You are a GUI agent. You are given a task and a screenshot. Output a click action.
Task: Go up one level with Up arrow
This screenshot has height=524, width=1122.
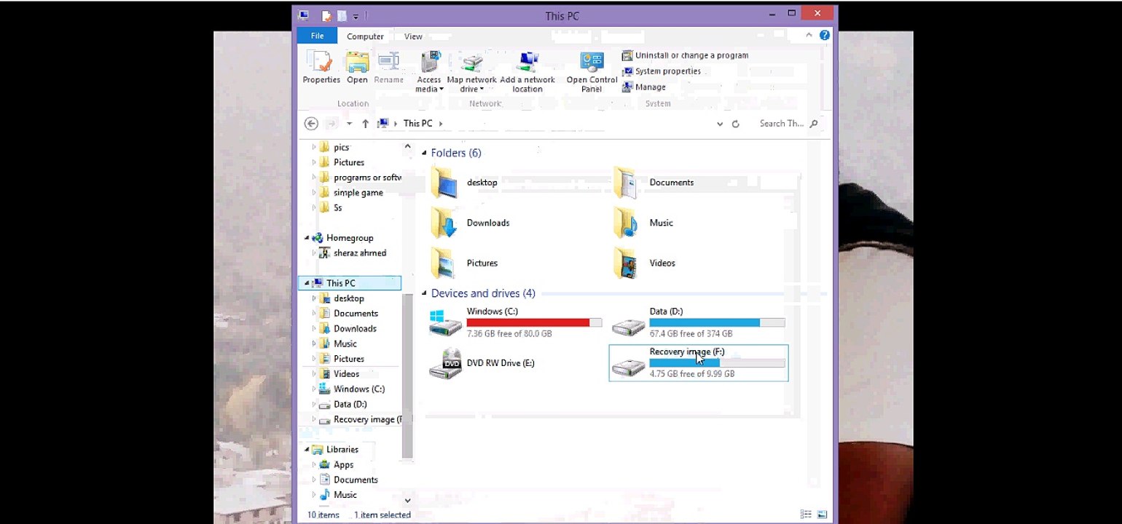pos(366,124)
